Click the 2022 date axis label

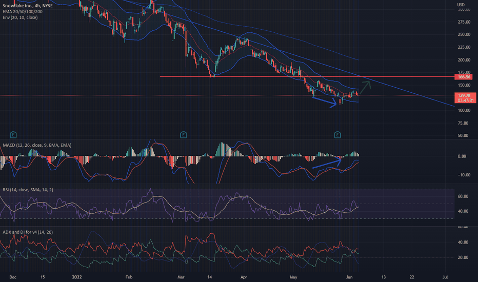point(77,277)
